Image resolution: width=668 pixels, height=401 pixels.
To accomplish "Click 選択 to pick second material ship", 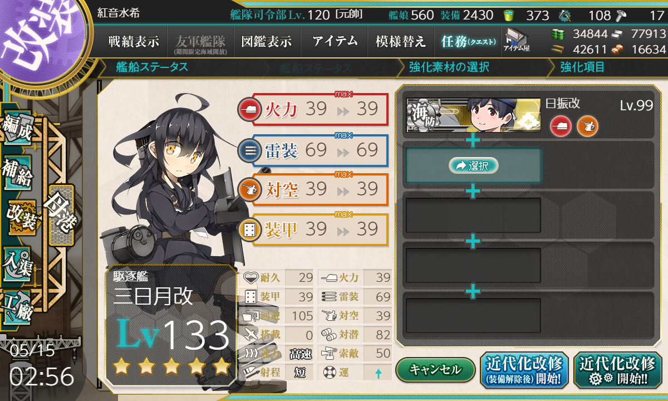I will coord(473,165).
